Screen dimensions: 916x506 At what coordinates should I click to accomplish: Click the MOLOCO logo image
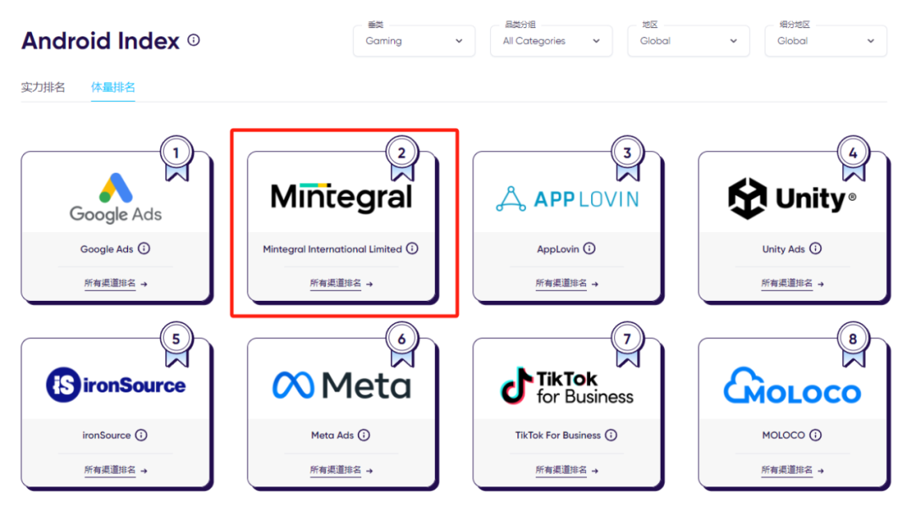click(792, 385)
